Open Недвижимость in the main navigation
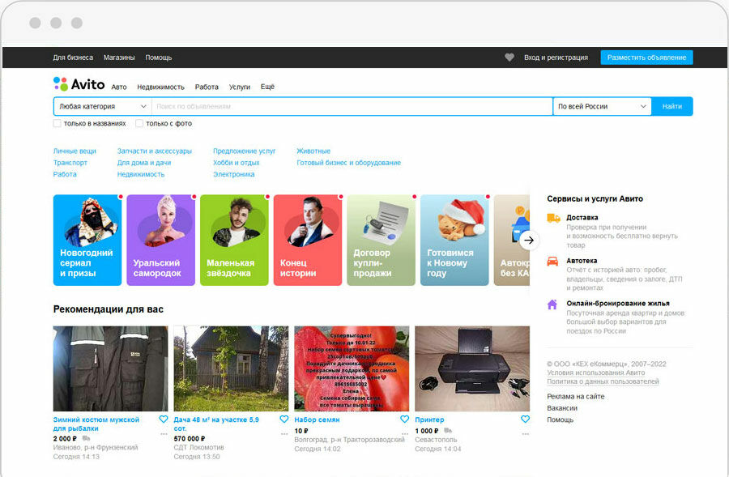Screen dimensions: 729x477 [x=161, y=87]
